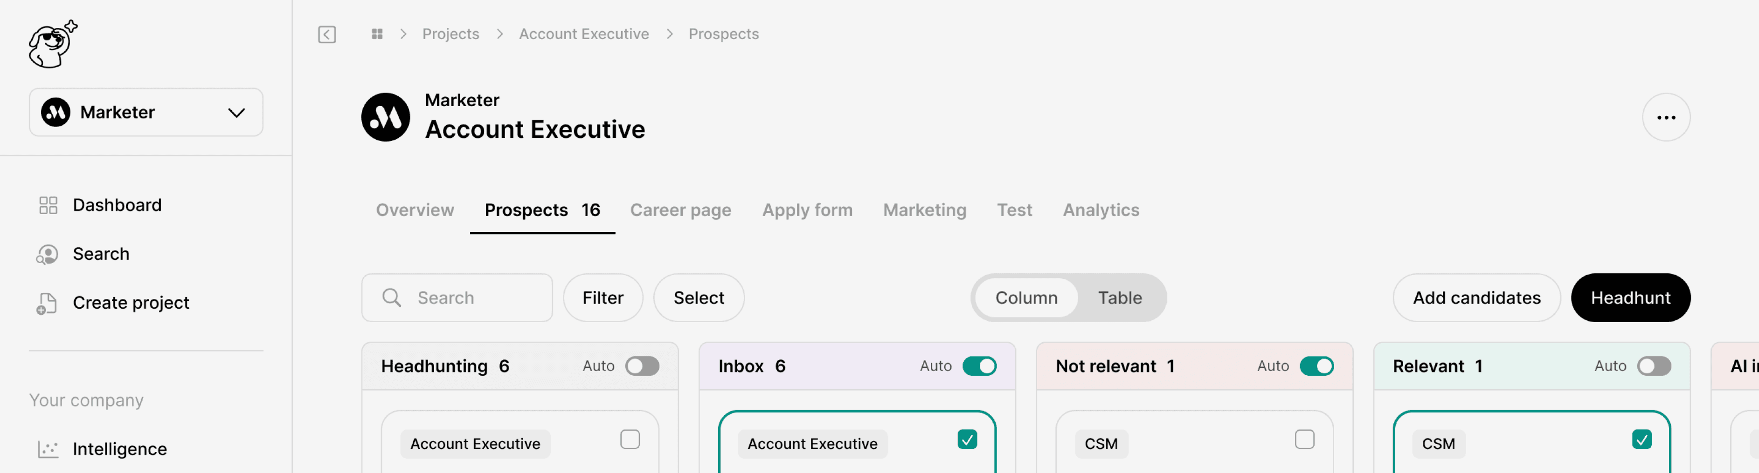The width and height of the screenshot is (1759, 473).
Task: Open Projects breadcrumb link
Action: pyautogui.click(x=450, y=34)
